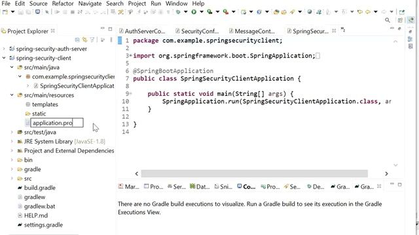Viewport: 419px width, 235px height.
Task: Close the Gra... Gradle Executions tab
Action: coord(379,187)
